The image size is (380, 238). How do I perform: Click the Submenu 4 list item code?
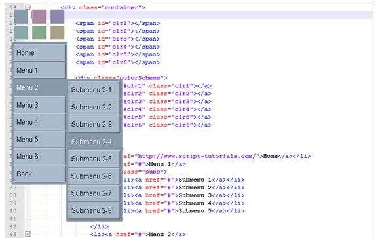pyautogui.click(x=183, y=203)
